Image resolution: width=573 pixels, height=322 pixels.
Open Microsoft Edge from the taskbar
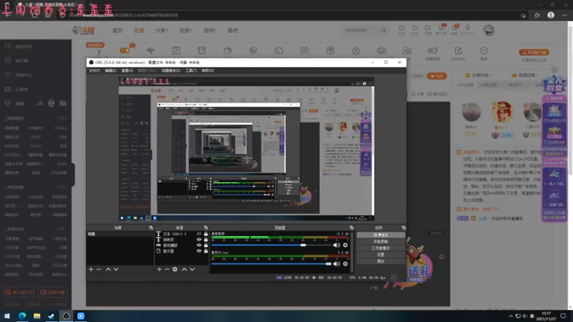coord(22,316)
